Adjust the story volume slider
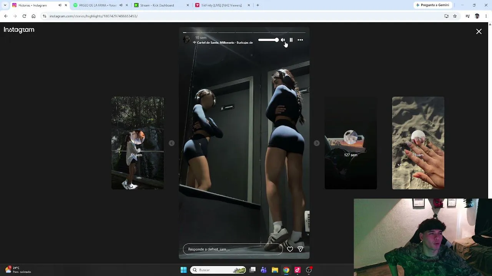 (x=268, y=40)
